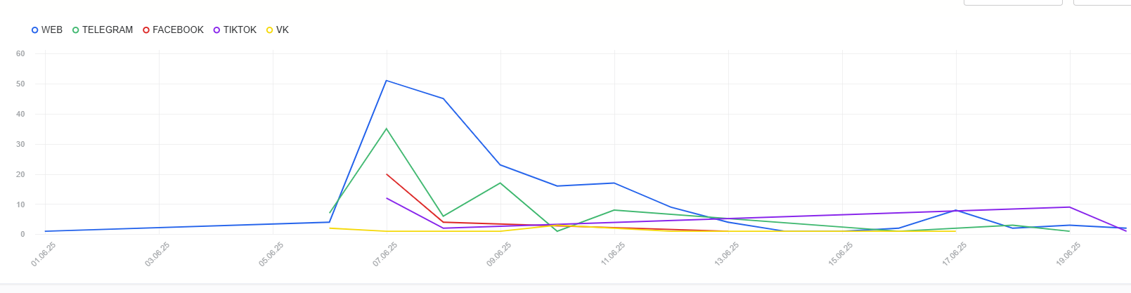The height and width of the screenshot is (293, 1131).
Task: Click the blue WEB legend circle marker
Action: pos(35,30)
